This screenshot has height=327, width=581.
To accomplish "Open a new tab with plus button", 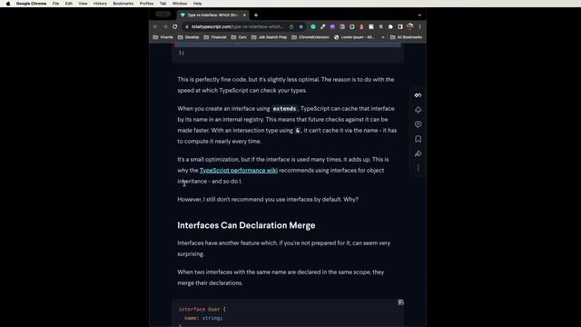I will coord(256,15).
